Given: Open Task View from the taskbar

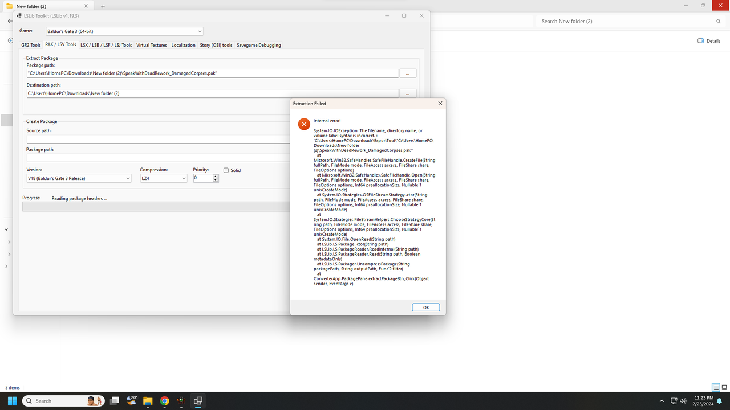Looking at the screenshot, I should coord(115,401).
